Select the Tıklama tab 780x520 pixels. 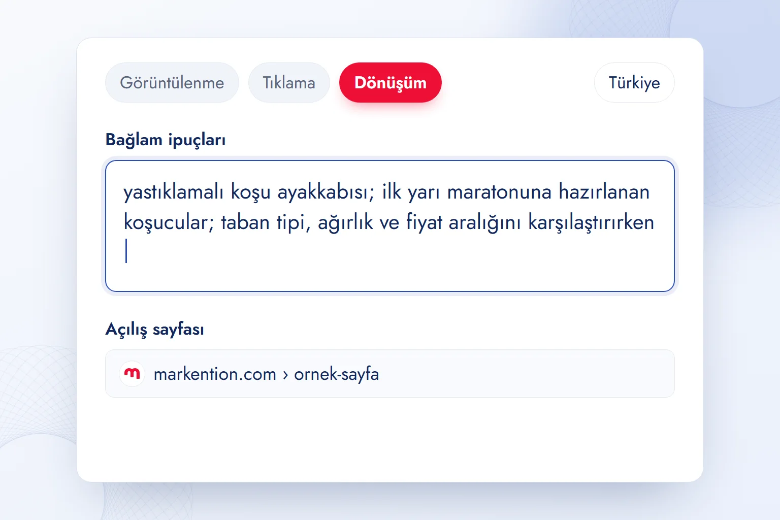[289, 83]
